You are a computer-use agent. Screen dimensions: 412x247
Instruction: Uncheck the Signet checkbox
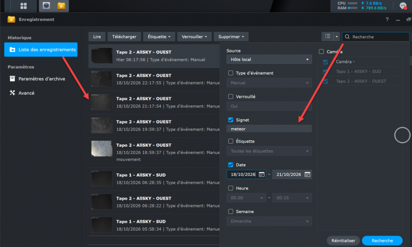pyautogui.click(x=231, y=120)
